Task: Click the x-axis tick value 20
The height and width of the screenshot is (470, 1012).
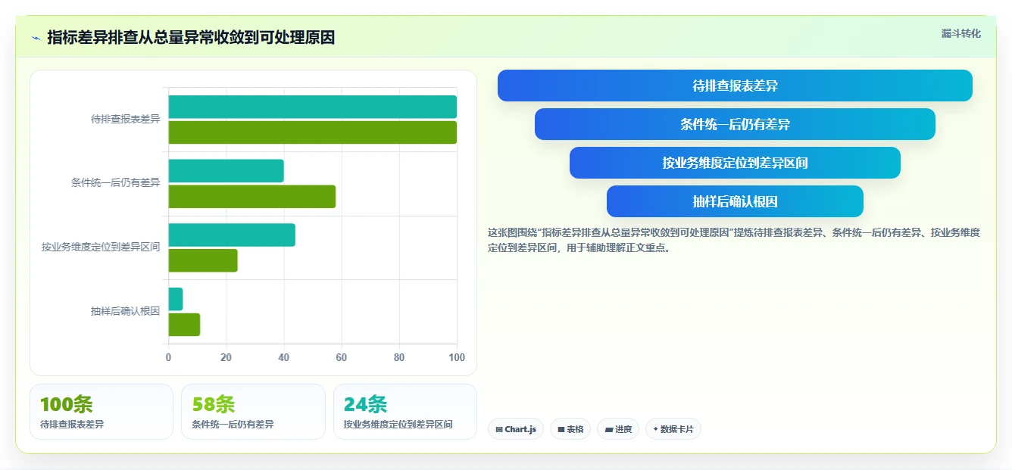Action: point(226,357)
